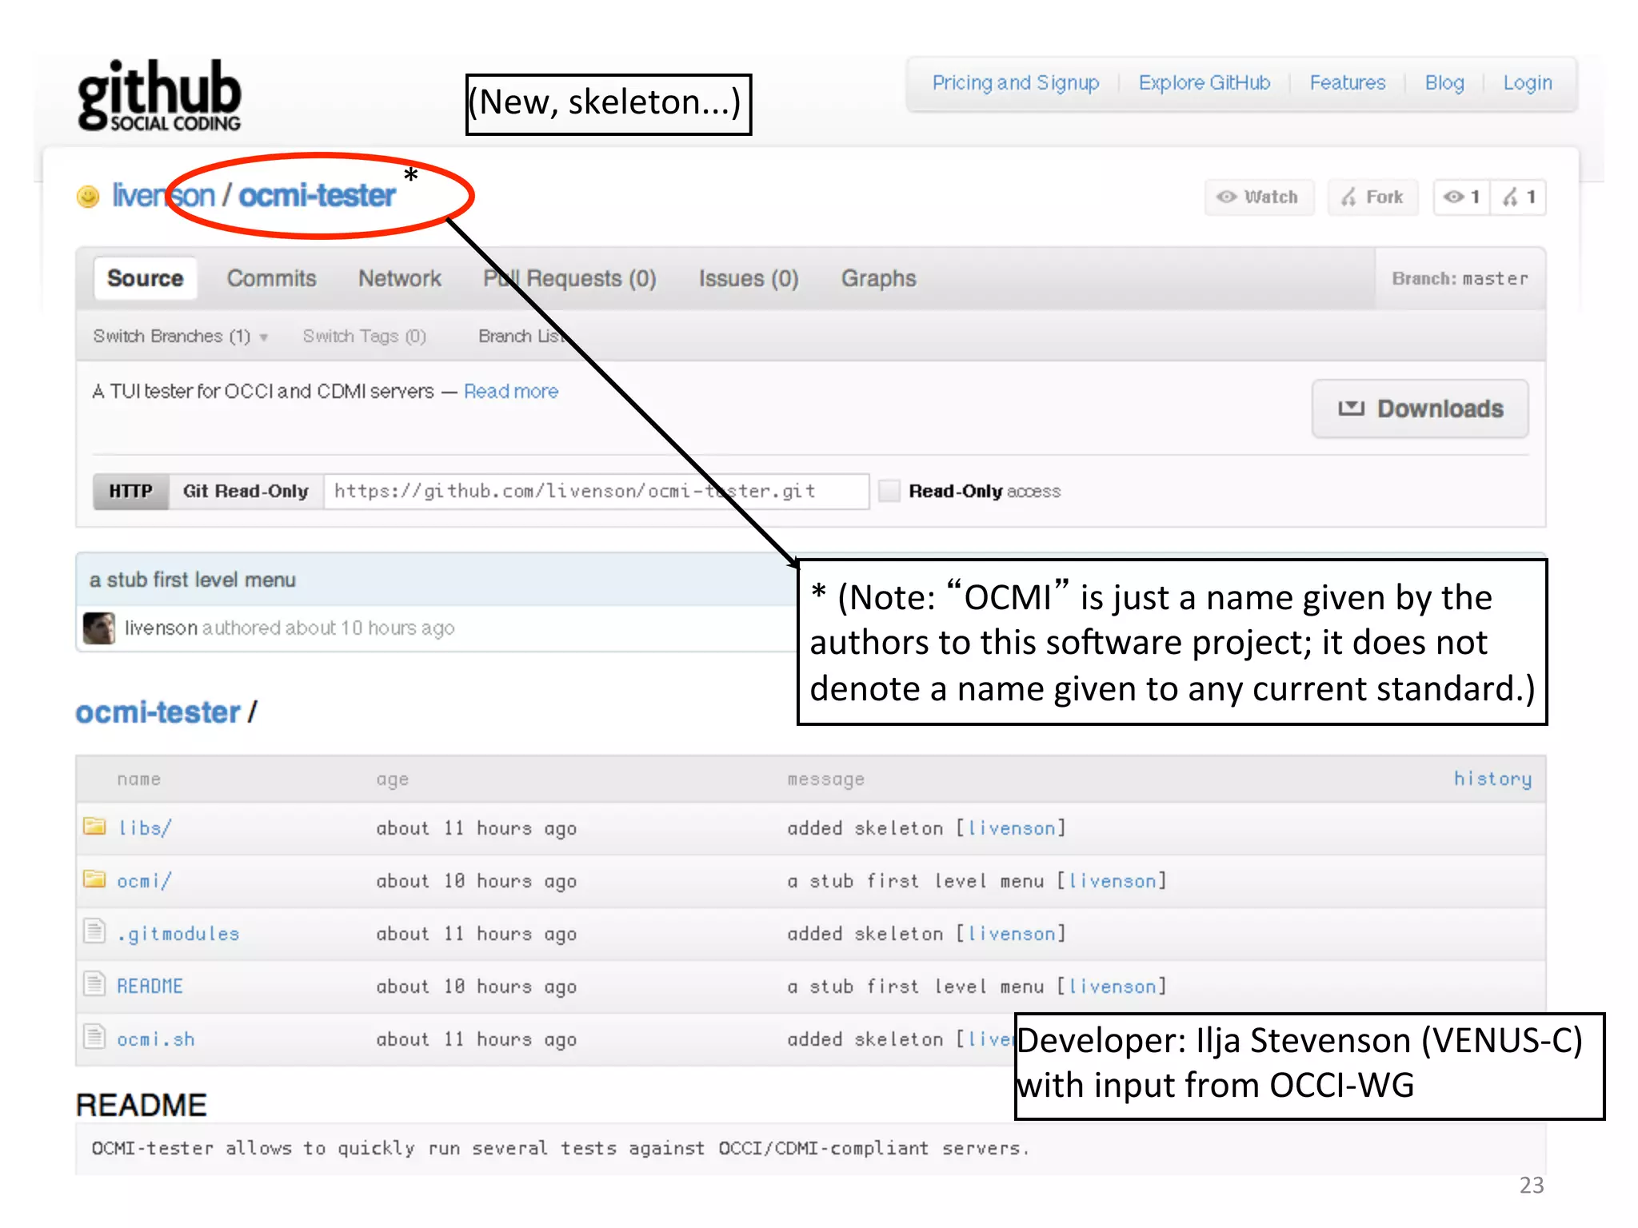Click livenson in the ocmi/ row message

pyautogui.click(x=1113, y=881)
